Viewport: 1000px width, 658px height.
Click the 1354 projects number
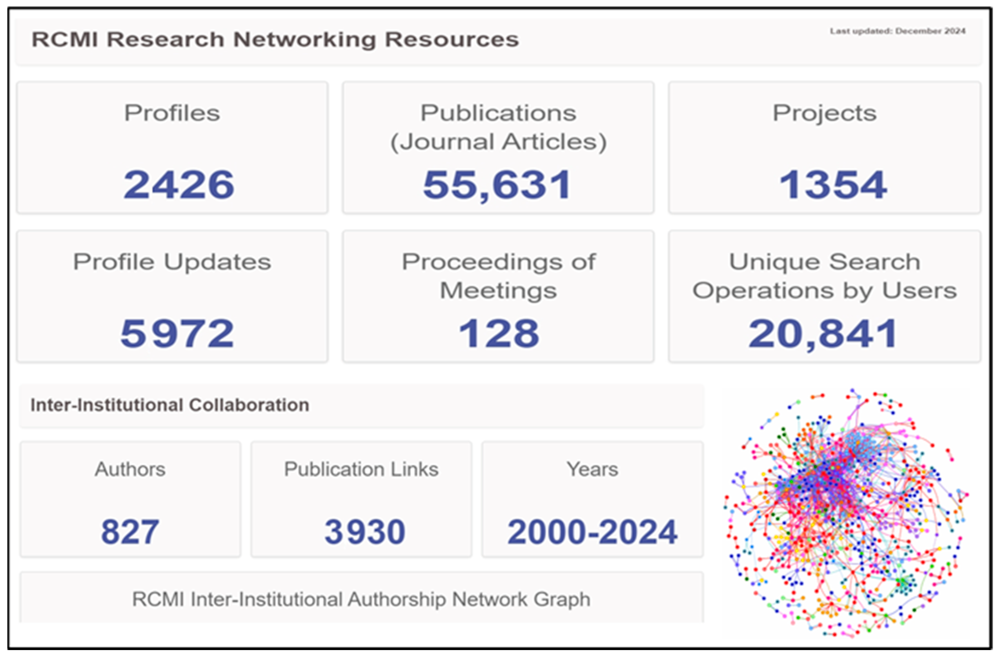[833, 185]
